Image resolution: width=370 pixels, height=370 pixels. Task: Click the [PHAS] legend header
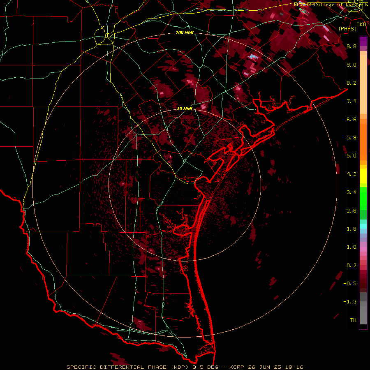(347, 28)
